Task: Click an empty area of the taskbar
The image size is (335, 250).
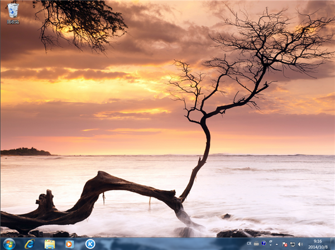Action: coord(167,244)
